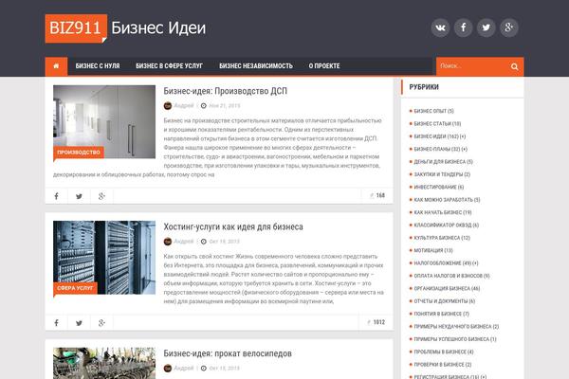569x379 pixels.
Task: Open the bicycles thumbnail image
Action: (104, 363)
